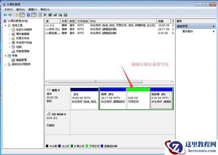The image size is (218, 155).
Task: Click the blue Help question mark icon
Action: point(28,15)
